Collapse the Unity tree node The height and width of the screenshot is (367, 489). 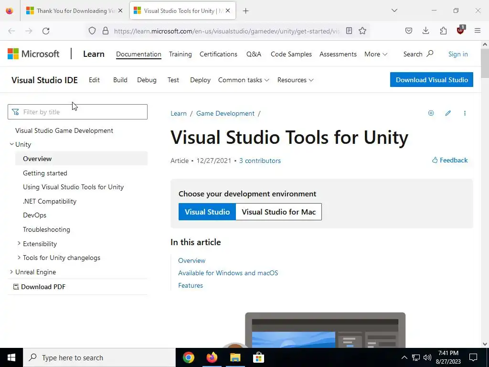coord(11,144)
